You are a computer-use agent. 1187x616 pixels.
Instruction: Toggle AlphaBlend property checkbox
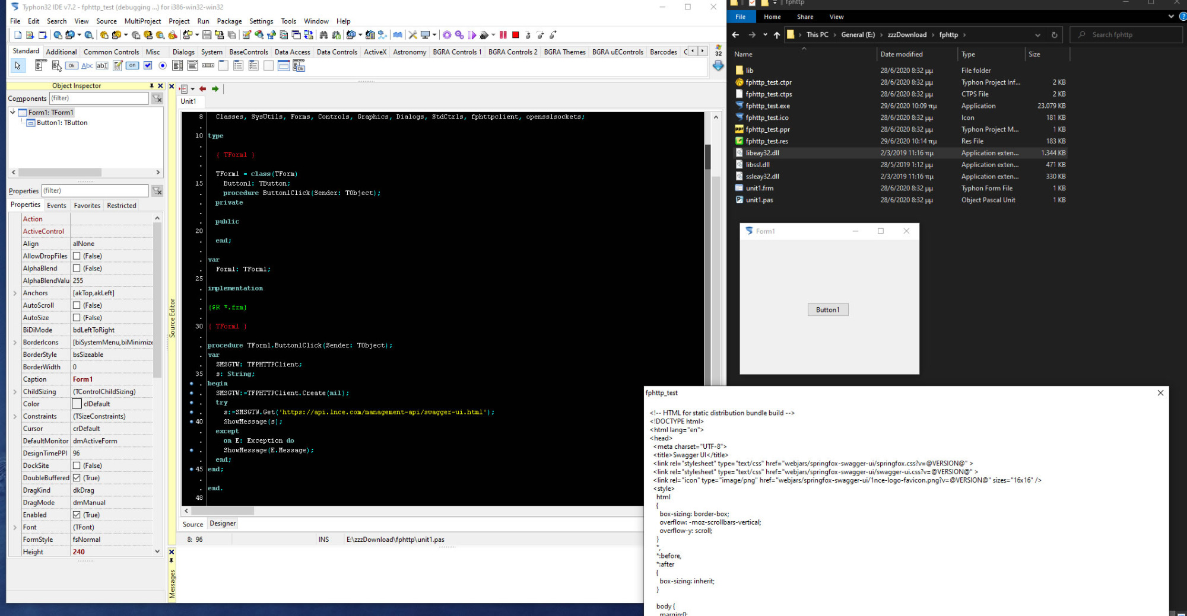[77, 269]
